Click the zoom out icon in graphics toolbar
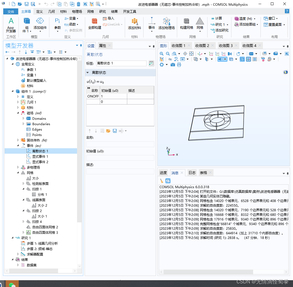Image resolution: width=293 pixels, height=287 pixels. pos(168,54)
